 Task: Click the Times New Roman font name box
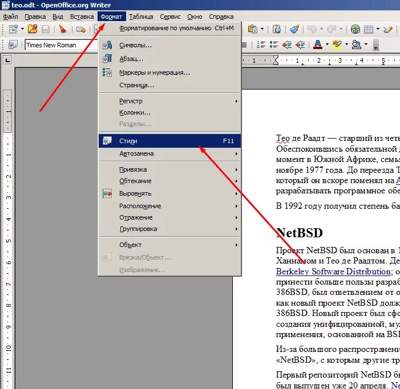[x=61, y=45]
